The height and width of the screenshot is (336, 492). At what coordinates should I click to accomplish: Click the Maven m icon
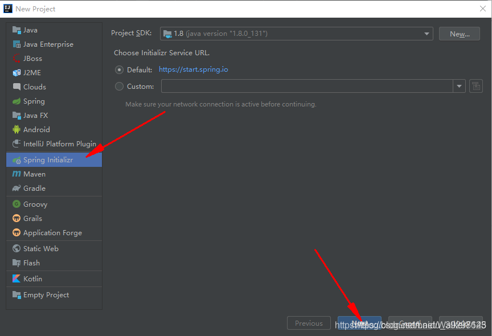click(17, 174)
